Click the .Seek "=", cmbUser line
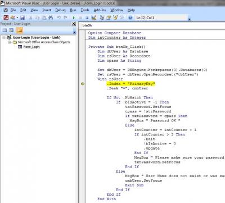The image size is (225, 203). [127, 88]
